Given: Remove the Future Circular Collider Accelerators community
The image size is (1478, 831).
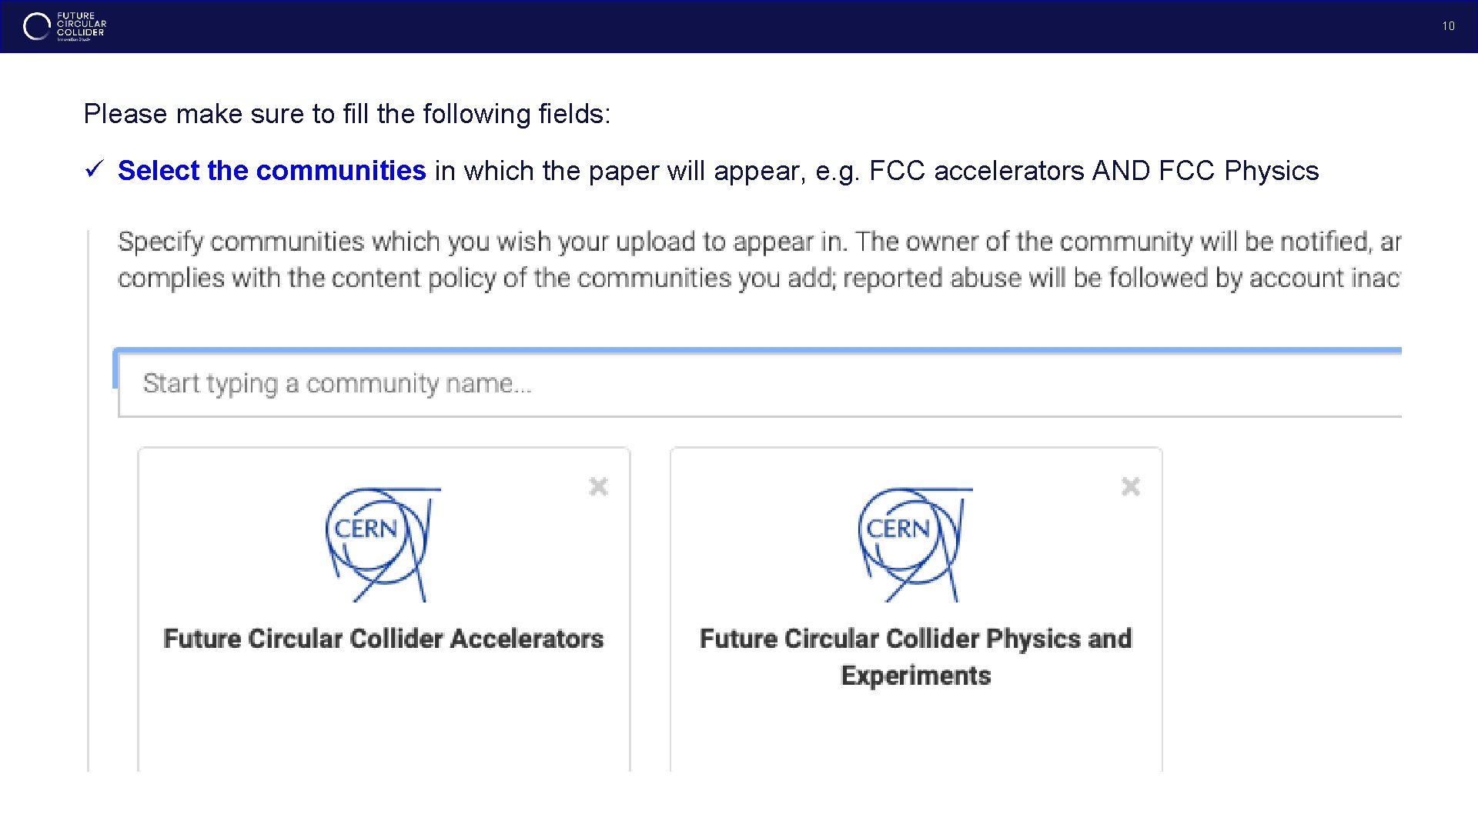Looking at the screenshot, I should click(x=598, y=486).
